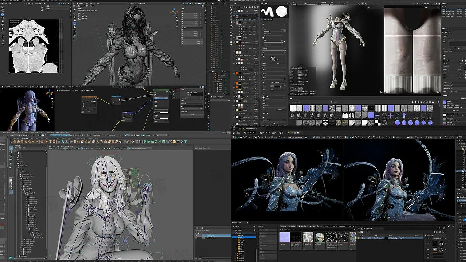Click the highlighted blue tool in Blender's 3D viewport toolbar
466x262 pixels.
(x=75, y=24)
